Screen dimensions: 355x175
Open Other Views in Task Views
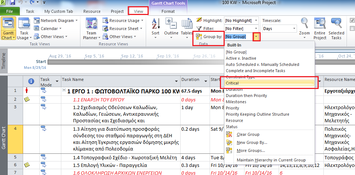click(x=51, y=37)
